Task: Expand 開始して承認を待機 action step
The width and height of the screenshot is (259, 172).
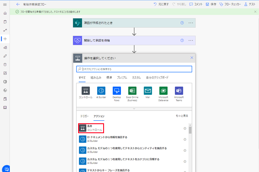Action: coord(134,41)
